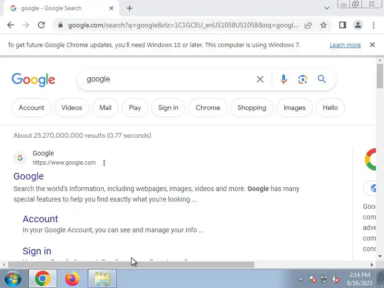Share this page using the share icon

[x=308, y=25]
